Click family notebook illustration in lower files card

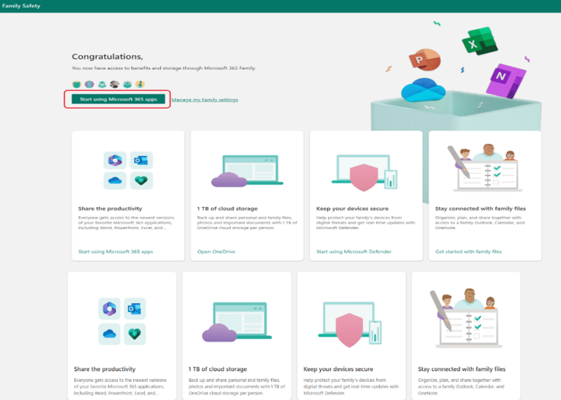click(466, 318)
